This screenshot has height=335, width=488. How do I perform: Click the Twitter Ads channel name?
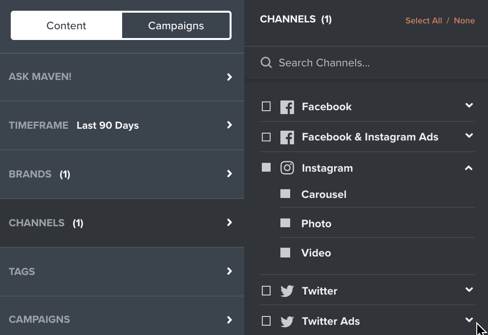pos(331,321)
